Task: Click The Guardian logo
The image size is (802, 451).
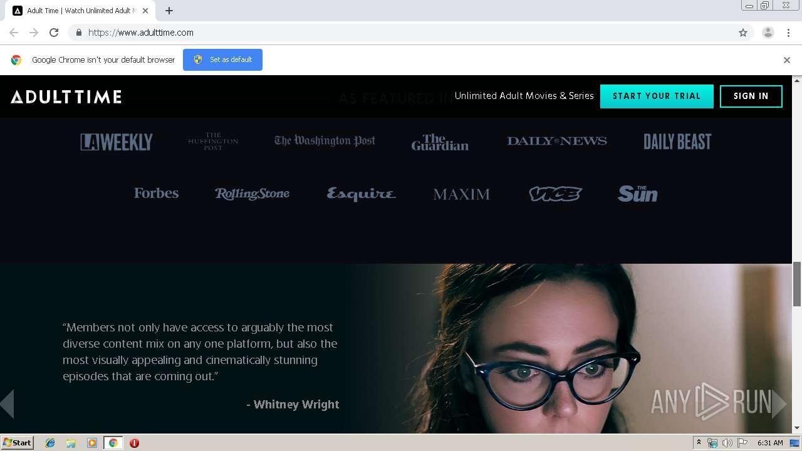Action: pos(440,142)
